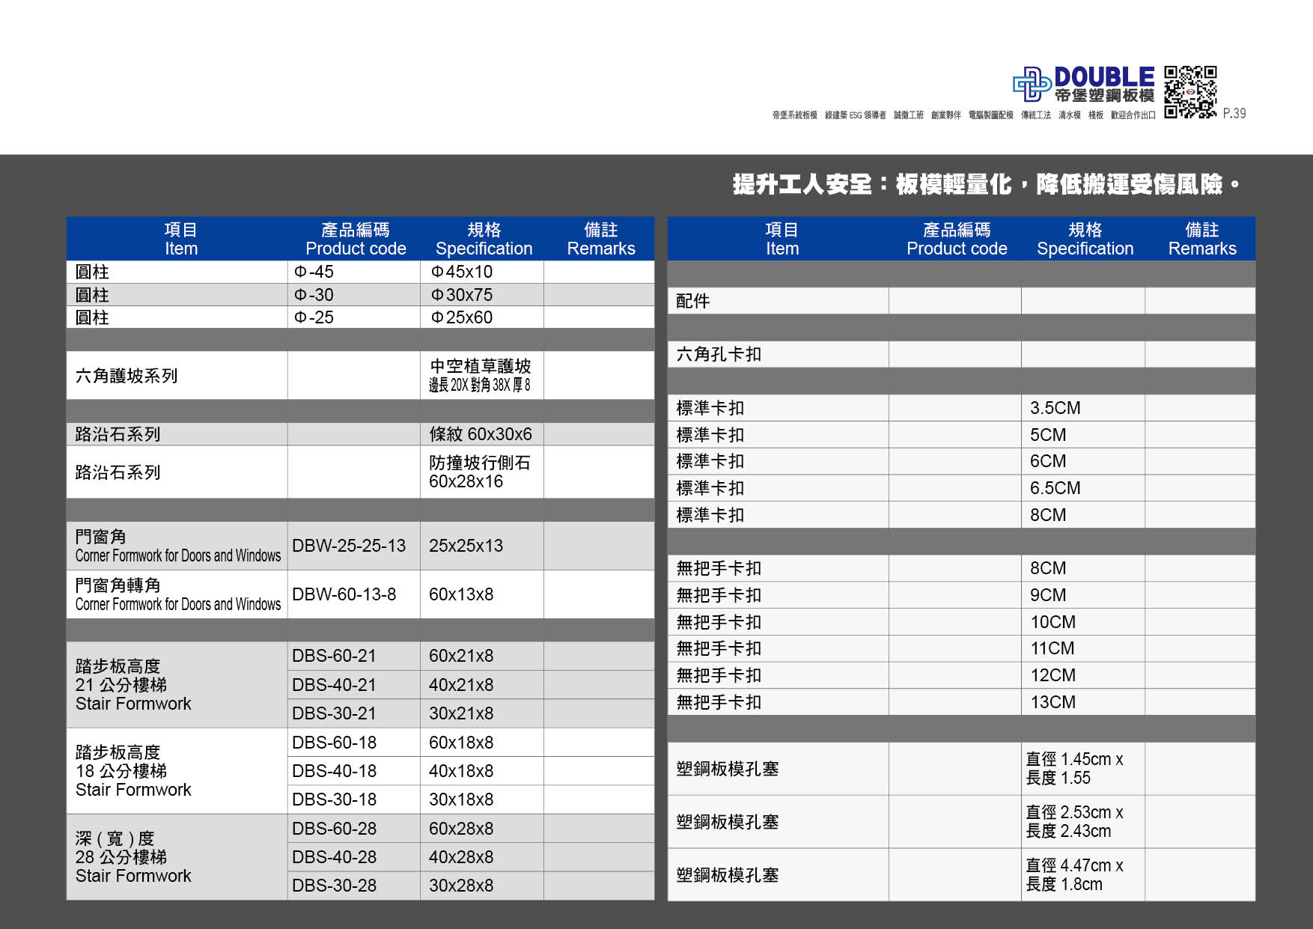Select the 配件 accessories section header
This screenshot has height=929, width=1313.
(691, 300)
